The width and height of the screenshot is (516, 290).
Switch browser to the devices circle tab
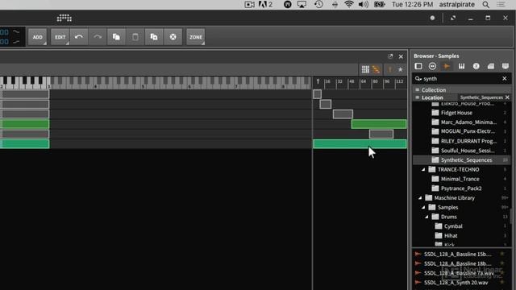tap(432, 66)
